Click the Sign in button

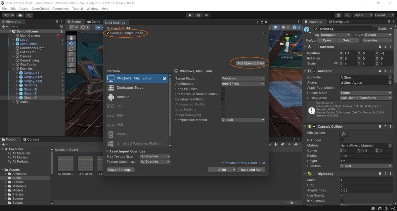pos(9,15)
